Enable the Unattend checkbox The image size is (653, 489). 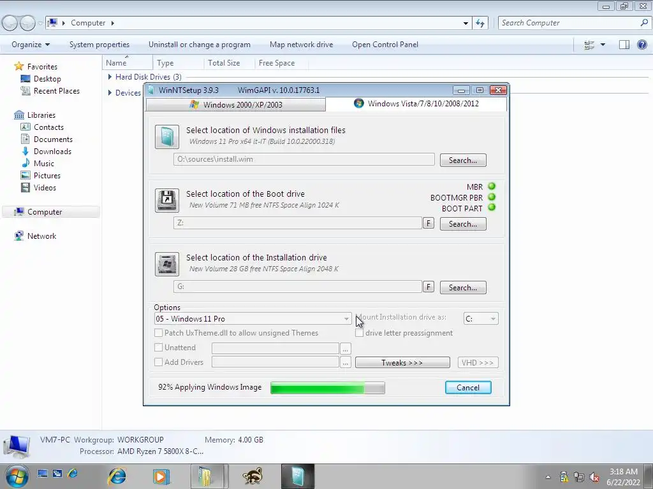pos(158,347)
